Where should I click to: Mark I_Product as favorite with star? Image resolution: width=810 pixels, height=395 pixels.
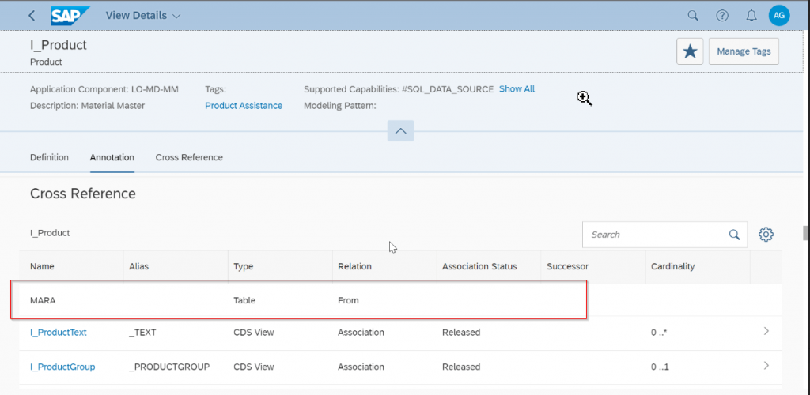690,51
